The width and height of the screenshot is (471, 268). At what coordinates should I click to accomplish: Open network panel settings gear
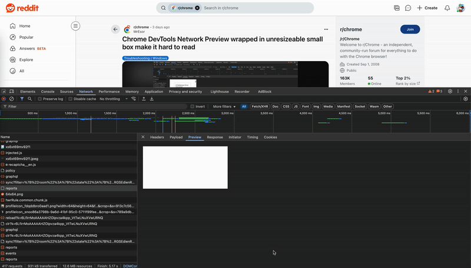tap(466, 99)
